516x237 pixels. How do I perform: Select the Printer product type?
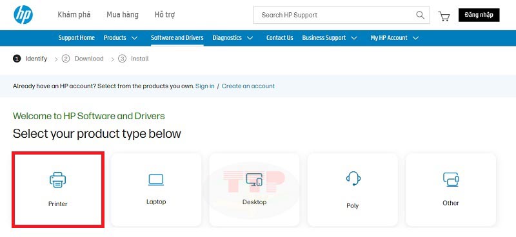tap(58, 189)
